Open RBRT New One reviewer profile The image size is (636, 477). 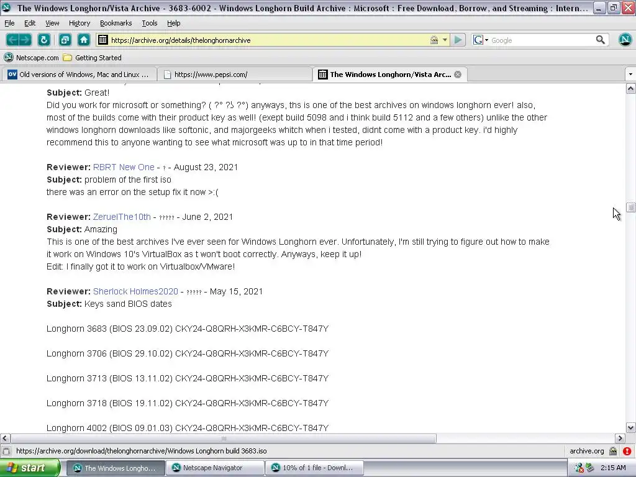(x=124, y=167)
